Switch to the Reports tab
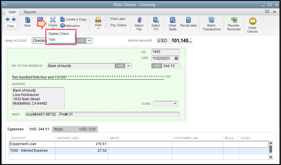 [30, 12]
